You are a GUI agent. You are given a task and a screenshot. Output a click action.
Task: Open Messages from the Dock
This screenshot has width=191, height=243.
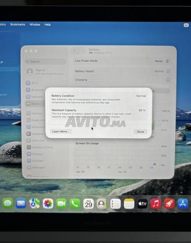[8, 204]
